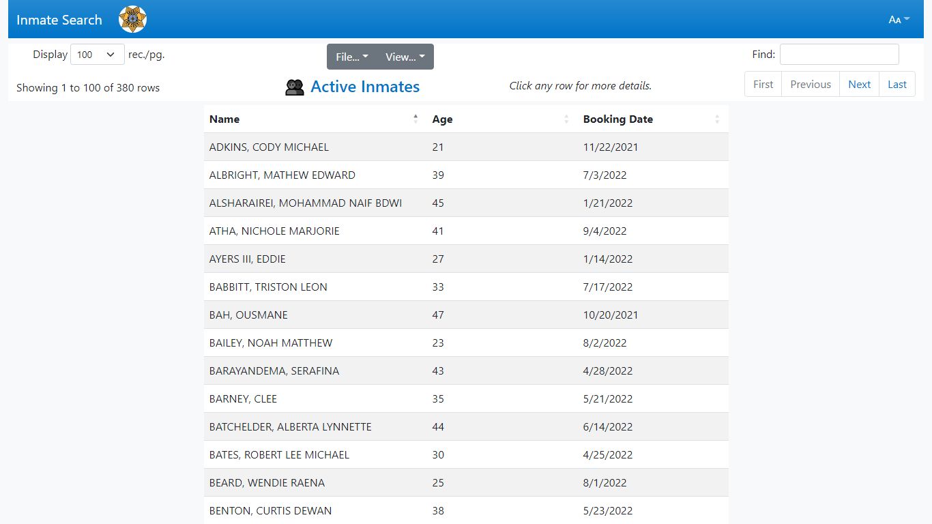Image resolution: width=932 pixels, height=524 pixels.
Task: Sort table by Name column
Action: coord(315,119)
